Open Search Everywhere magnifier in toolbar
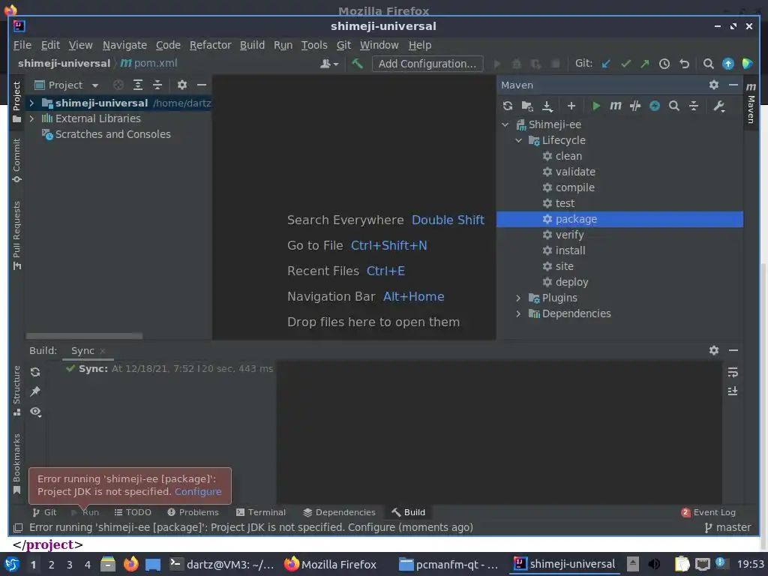 708,64
